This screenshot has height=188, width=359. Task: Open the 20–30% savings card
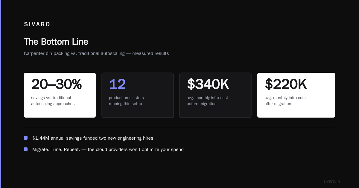[x=60, y=95]
